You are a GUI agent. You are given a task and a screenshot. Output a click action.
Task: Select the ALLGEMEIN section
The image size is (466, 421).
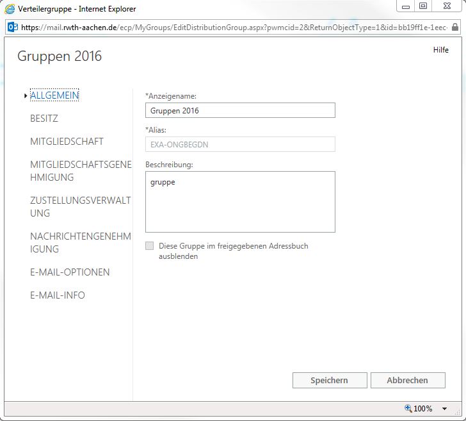(x=54, y=95)
